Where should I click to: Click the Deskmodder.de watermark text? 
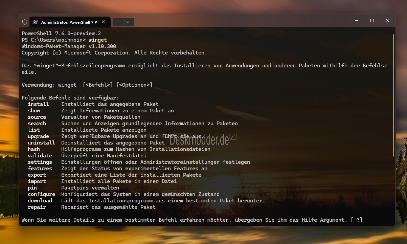199,139
